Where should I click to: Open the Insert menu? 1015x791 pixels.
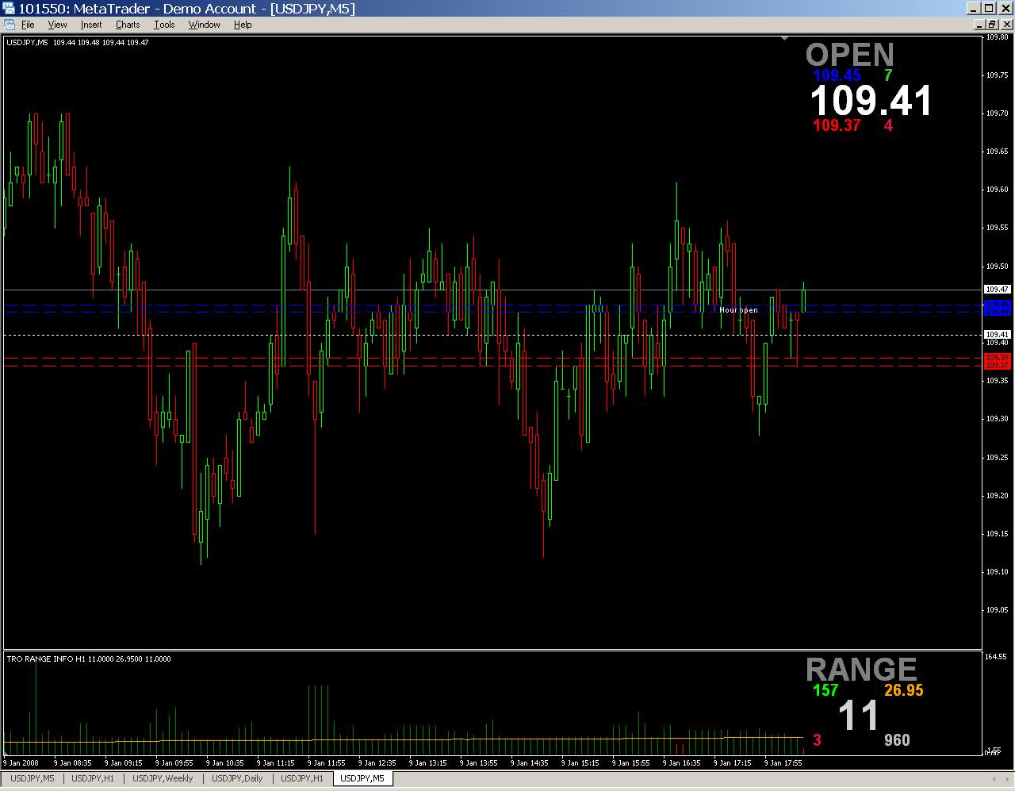click(91, 25)
